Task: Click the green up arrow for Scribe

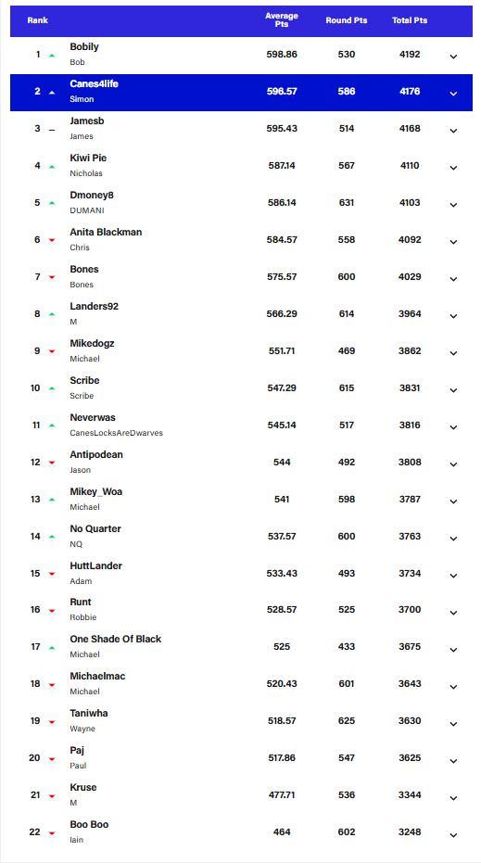Action: click(x=52, y=388)
